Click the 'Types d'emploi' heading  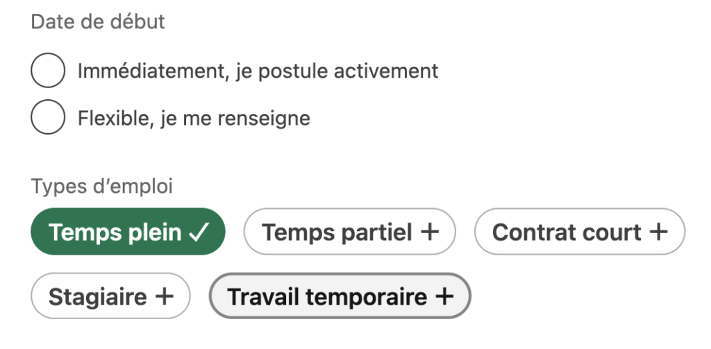click(x=101, y=186)
